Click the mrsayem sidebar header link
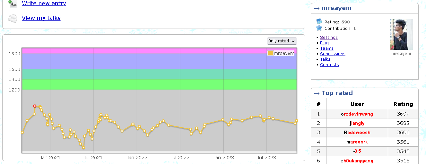426x164 pixels. (x=336, y=8)
